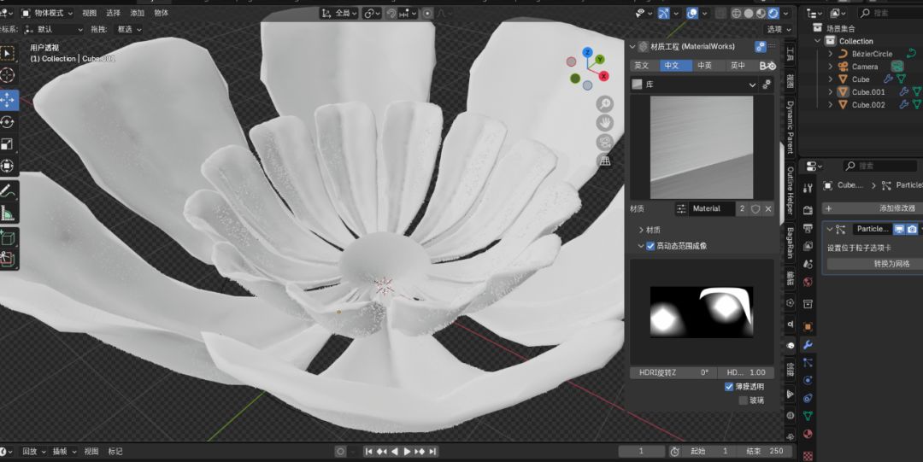The width and height of the screenshot is (923, 462).
Task: Enable the 玻璃 checkbox
Action: pyautogui.click(x=743, y=400)
